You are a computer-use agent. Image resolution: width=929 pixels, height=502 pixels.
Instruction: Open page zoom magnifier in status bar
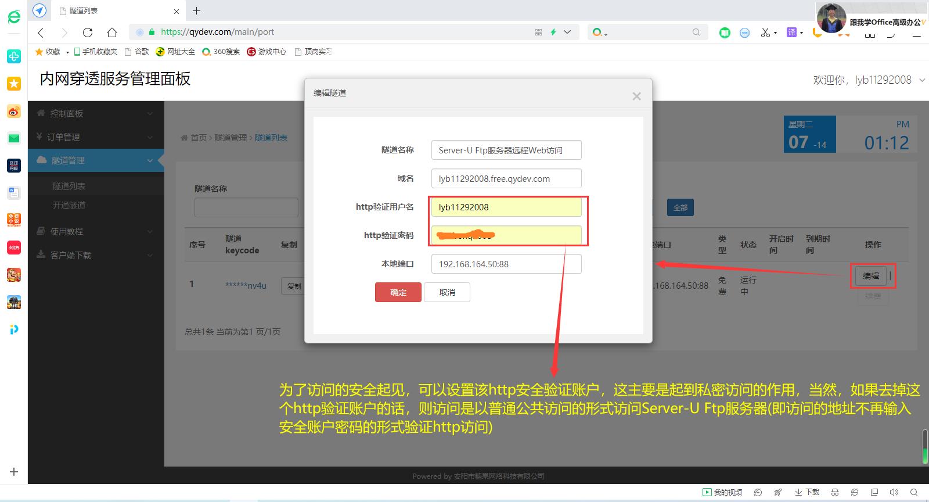pos(913,492)
